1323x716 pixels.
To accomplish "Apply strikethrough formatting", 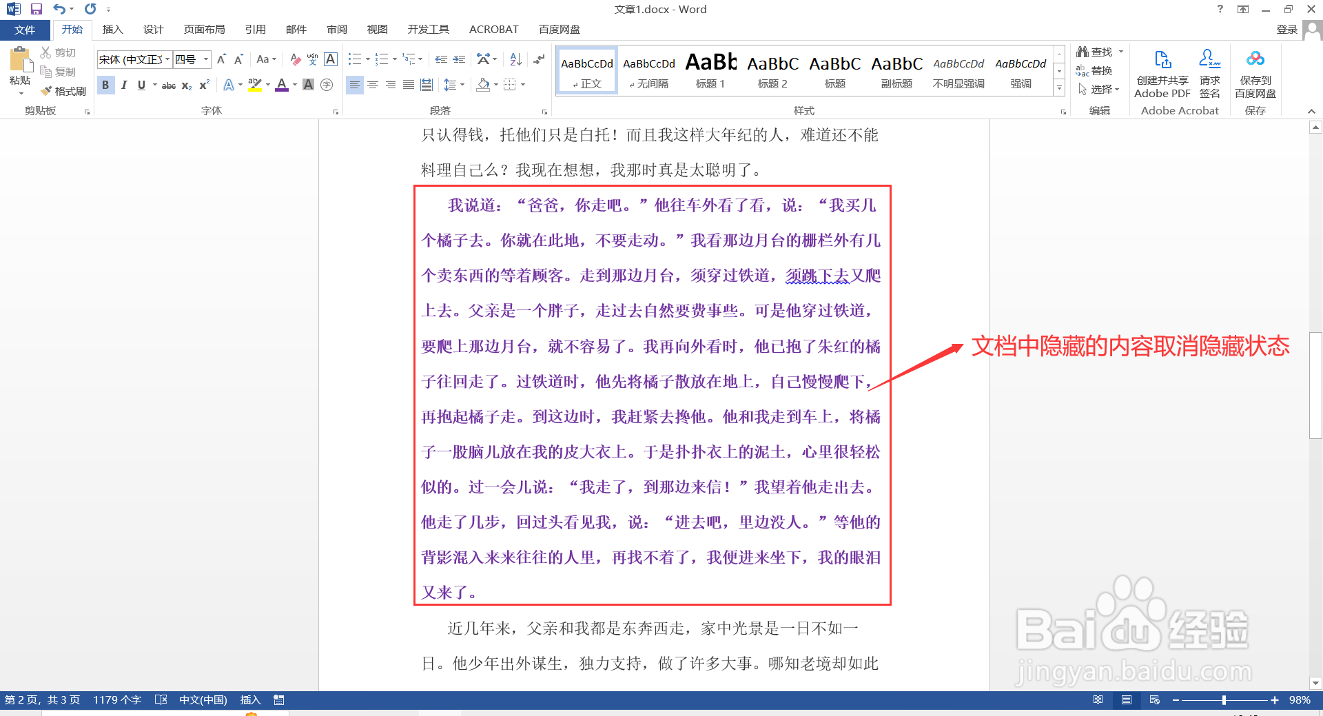I will coord(169,85).
